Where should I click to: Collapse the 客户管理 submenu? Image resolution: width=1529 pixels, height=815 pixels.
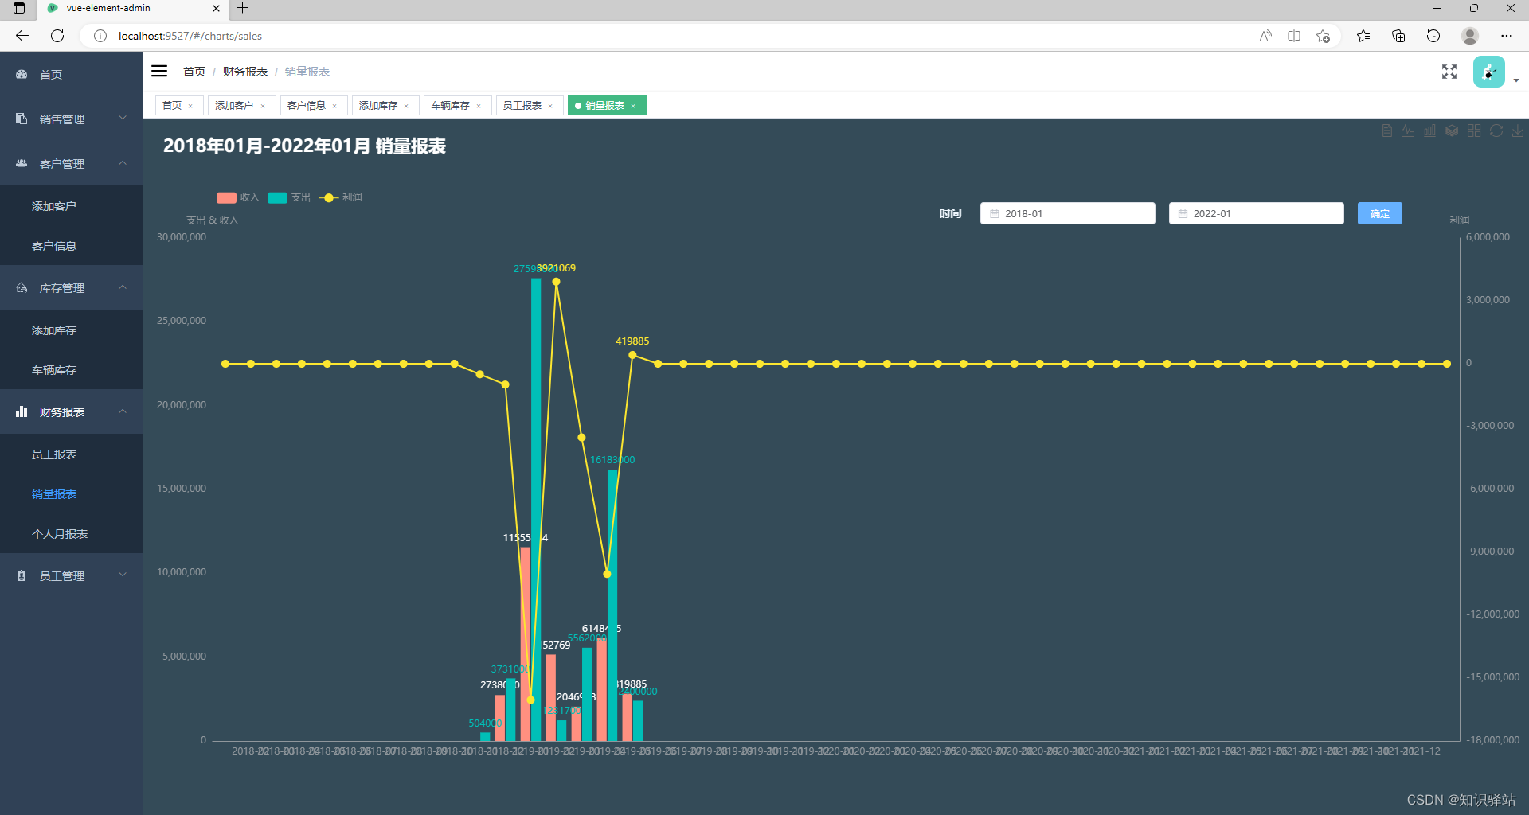123,163
